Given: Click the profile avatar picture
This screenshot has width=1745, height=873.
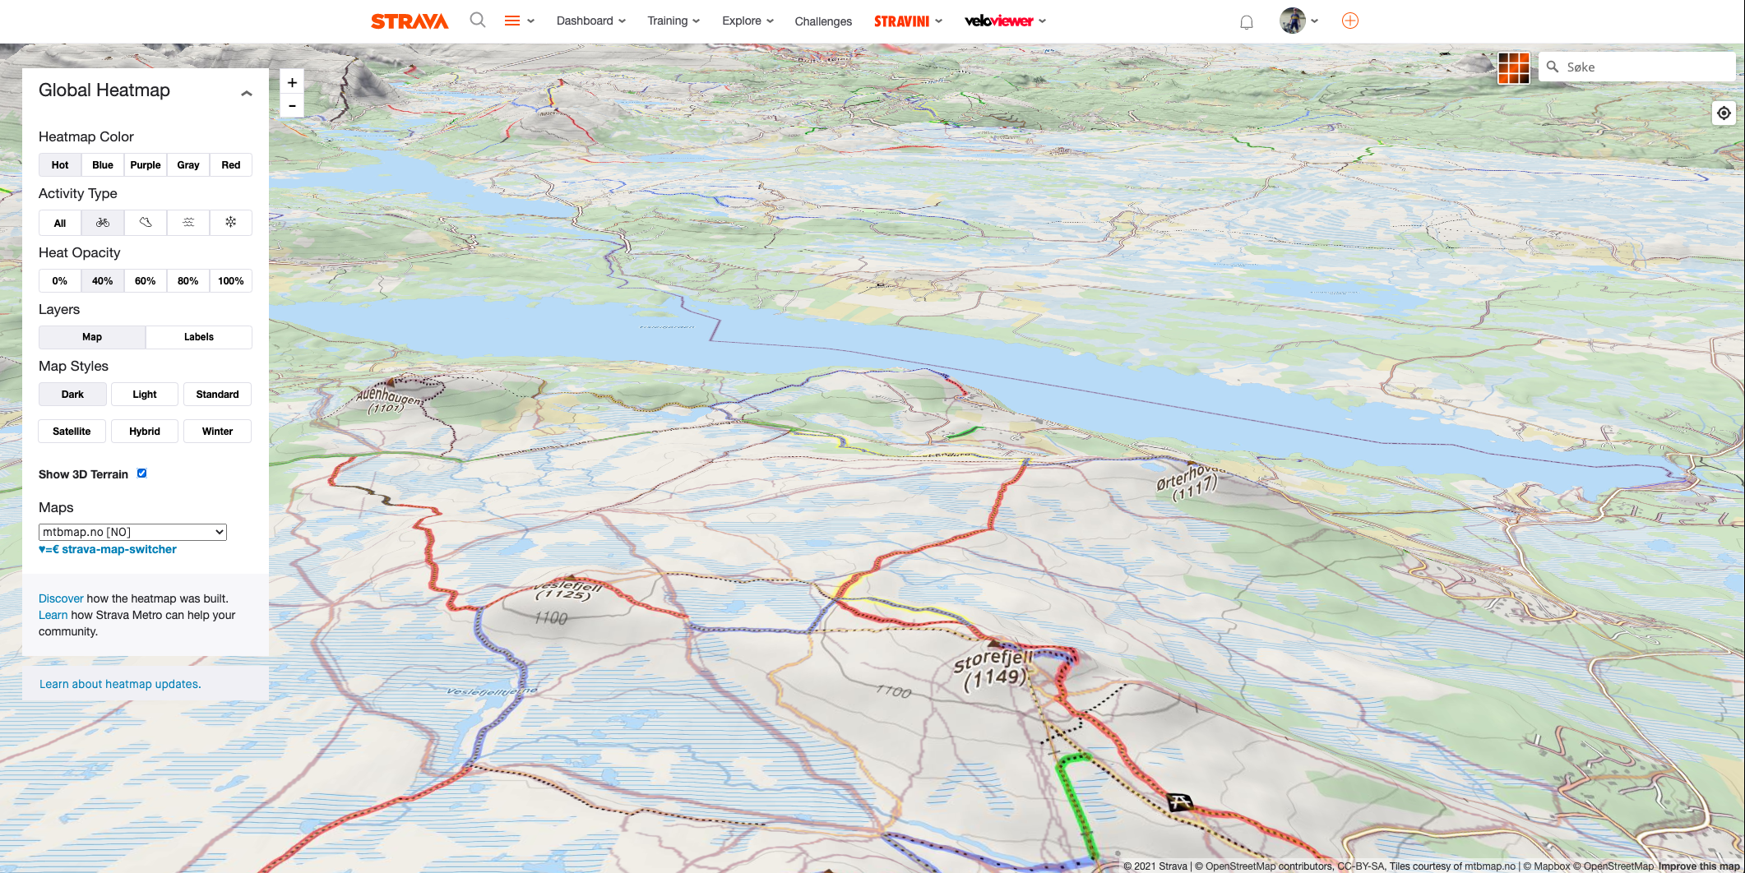Looking at the screenshot, I should coord(1292,21).
